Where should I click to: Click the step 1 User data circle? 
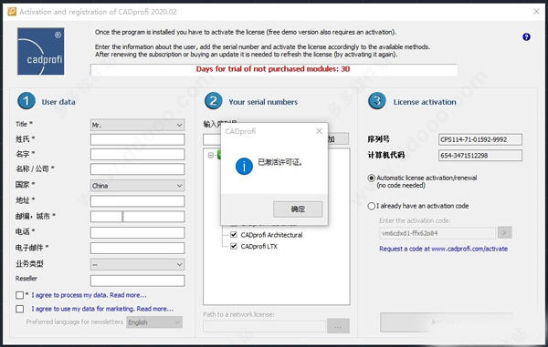(x=26, y=101)
